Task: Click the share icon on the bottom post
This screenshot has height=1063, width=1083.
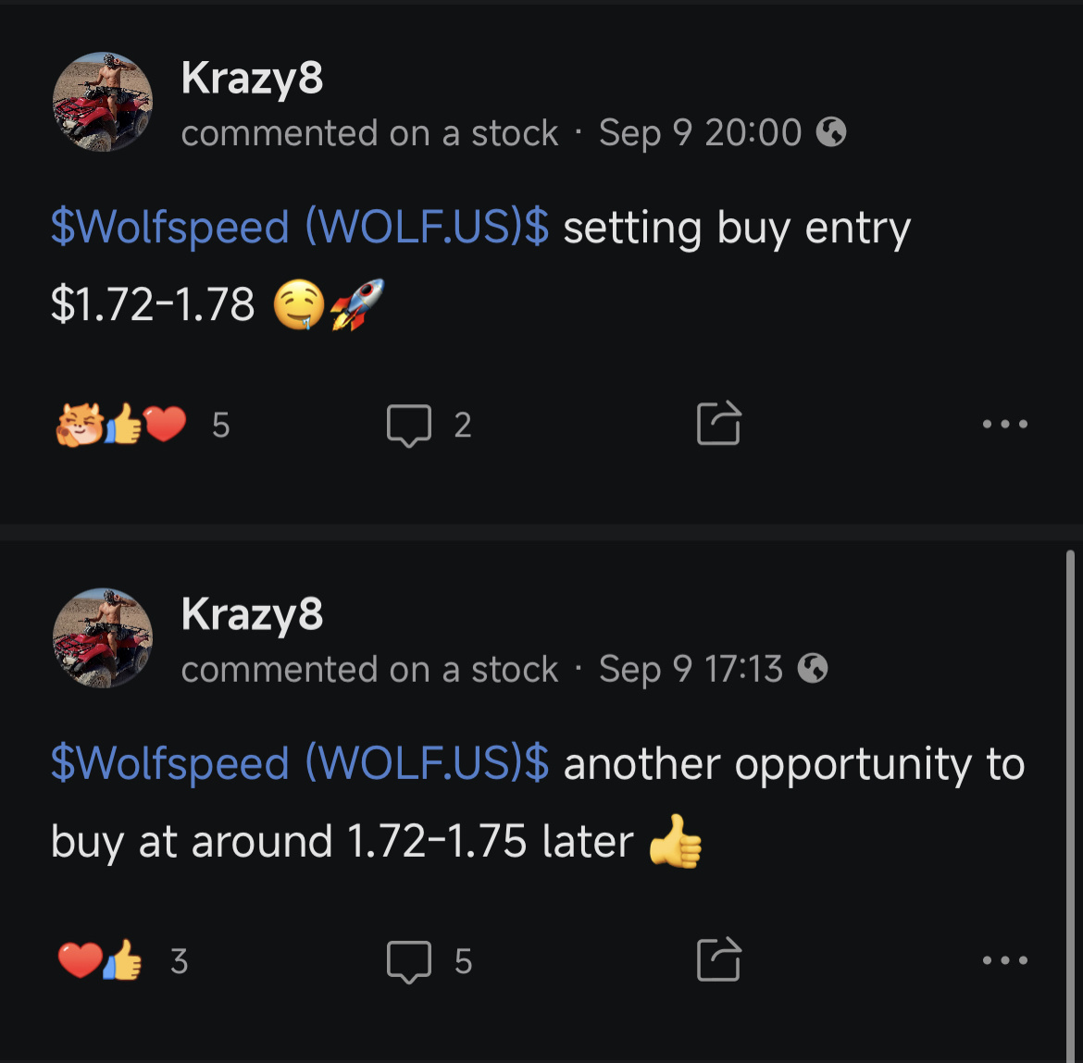Action: (719, 960)
